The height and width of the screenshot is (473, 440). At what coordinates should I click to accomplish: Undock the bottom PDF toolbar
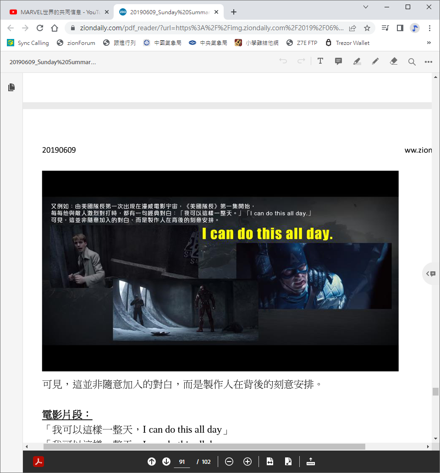click(311, 462)
